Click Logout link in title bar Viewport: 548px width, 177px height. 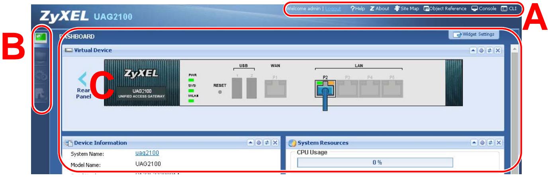pos(333,8)
